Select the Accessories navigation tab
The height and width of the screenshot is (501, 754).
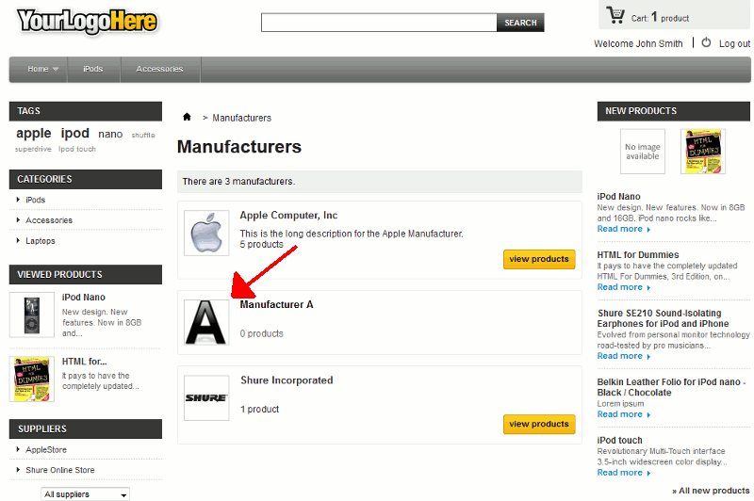(159, 69)
